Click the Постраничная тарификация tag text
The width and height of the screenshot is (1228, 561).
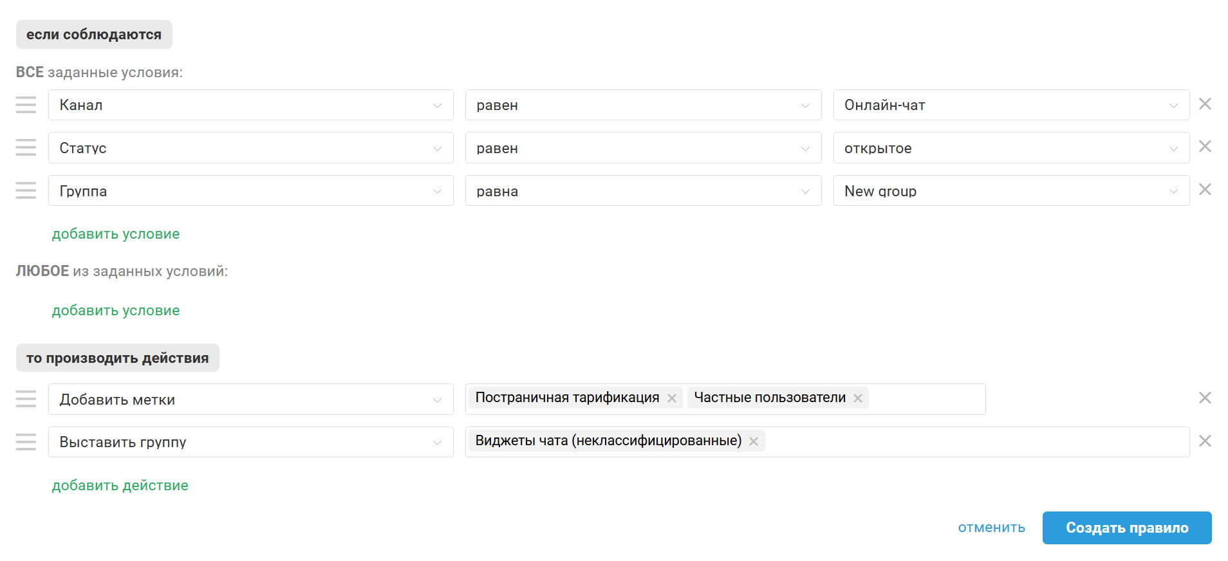tap(567, 398)
